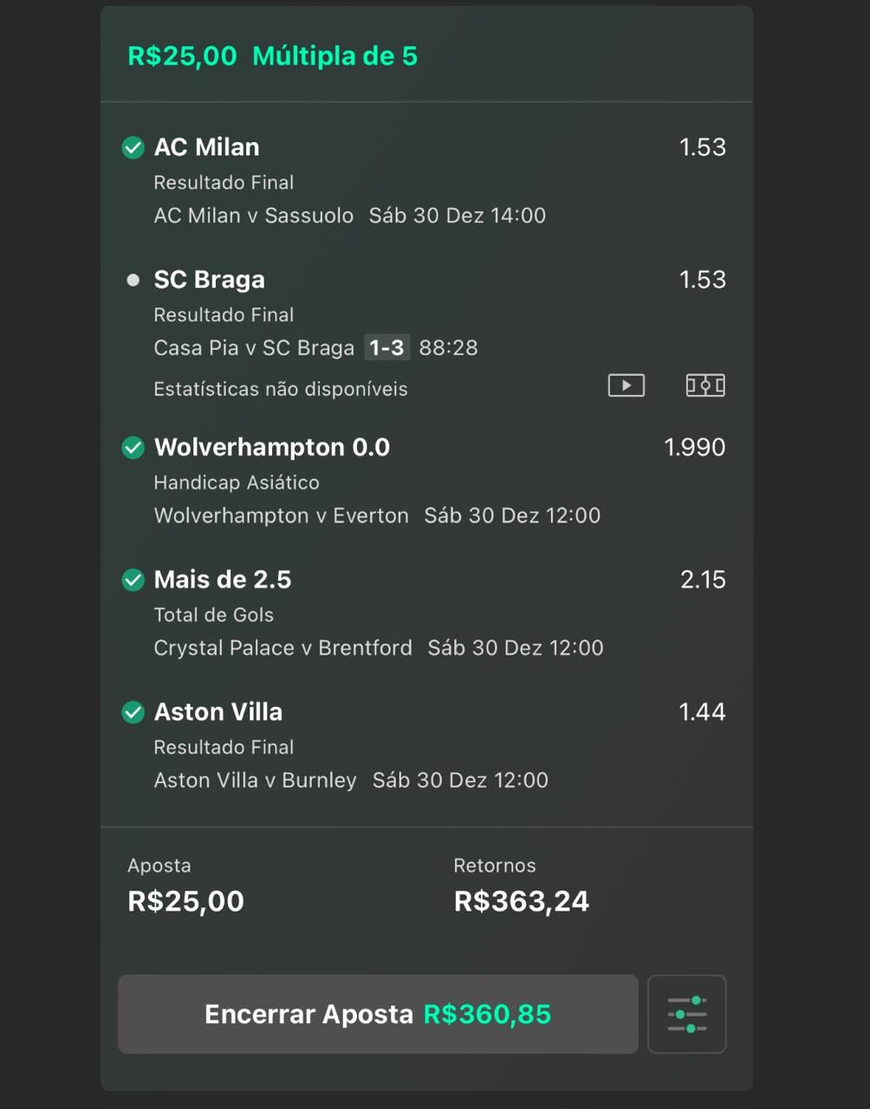Open Casa Pia v SC Braga fixture

(254, 347)
